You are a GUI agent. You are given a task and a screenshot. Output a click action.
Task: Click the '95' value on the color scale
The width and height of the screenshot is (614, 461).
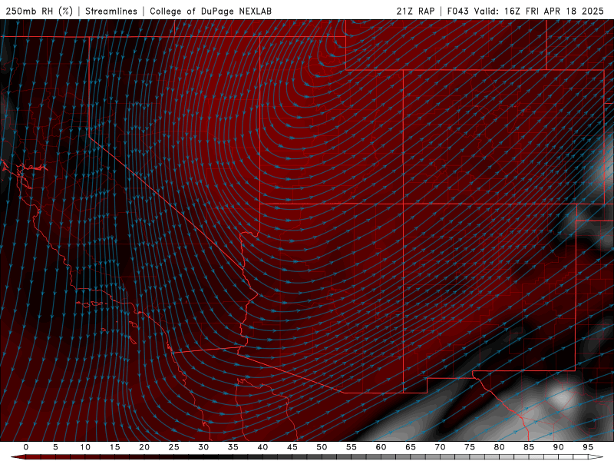pos(588,447)
